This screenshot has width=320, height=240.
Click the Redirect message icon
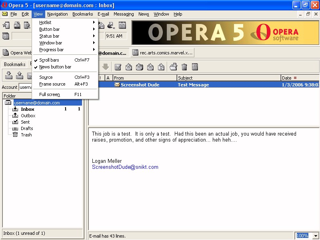tap(161, 67)
